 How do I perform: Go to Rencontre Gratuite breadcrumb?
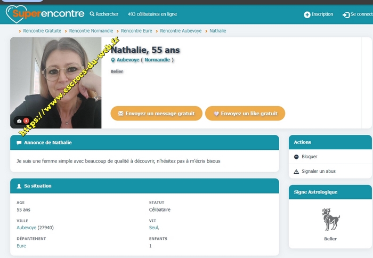point(42,31)
